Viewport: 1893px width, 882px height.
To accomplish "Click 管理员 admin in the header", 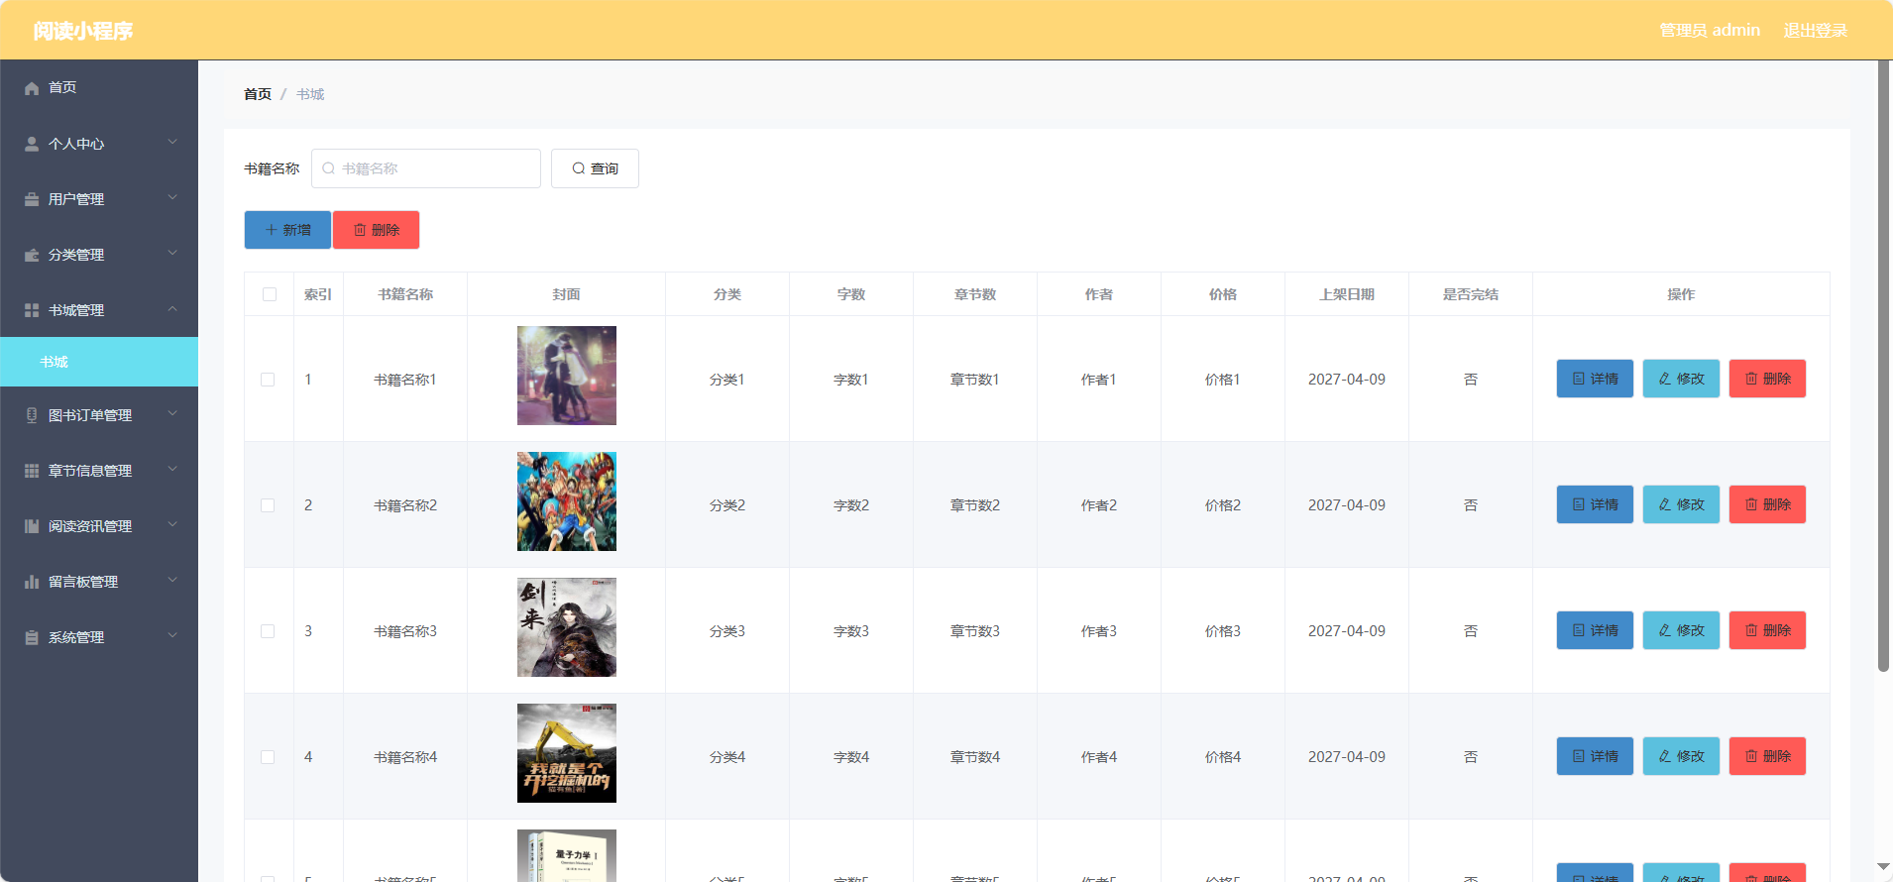I will point(1710,31).
